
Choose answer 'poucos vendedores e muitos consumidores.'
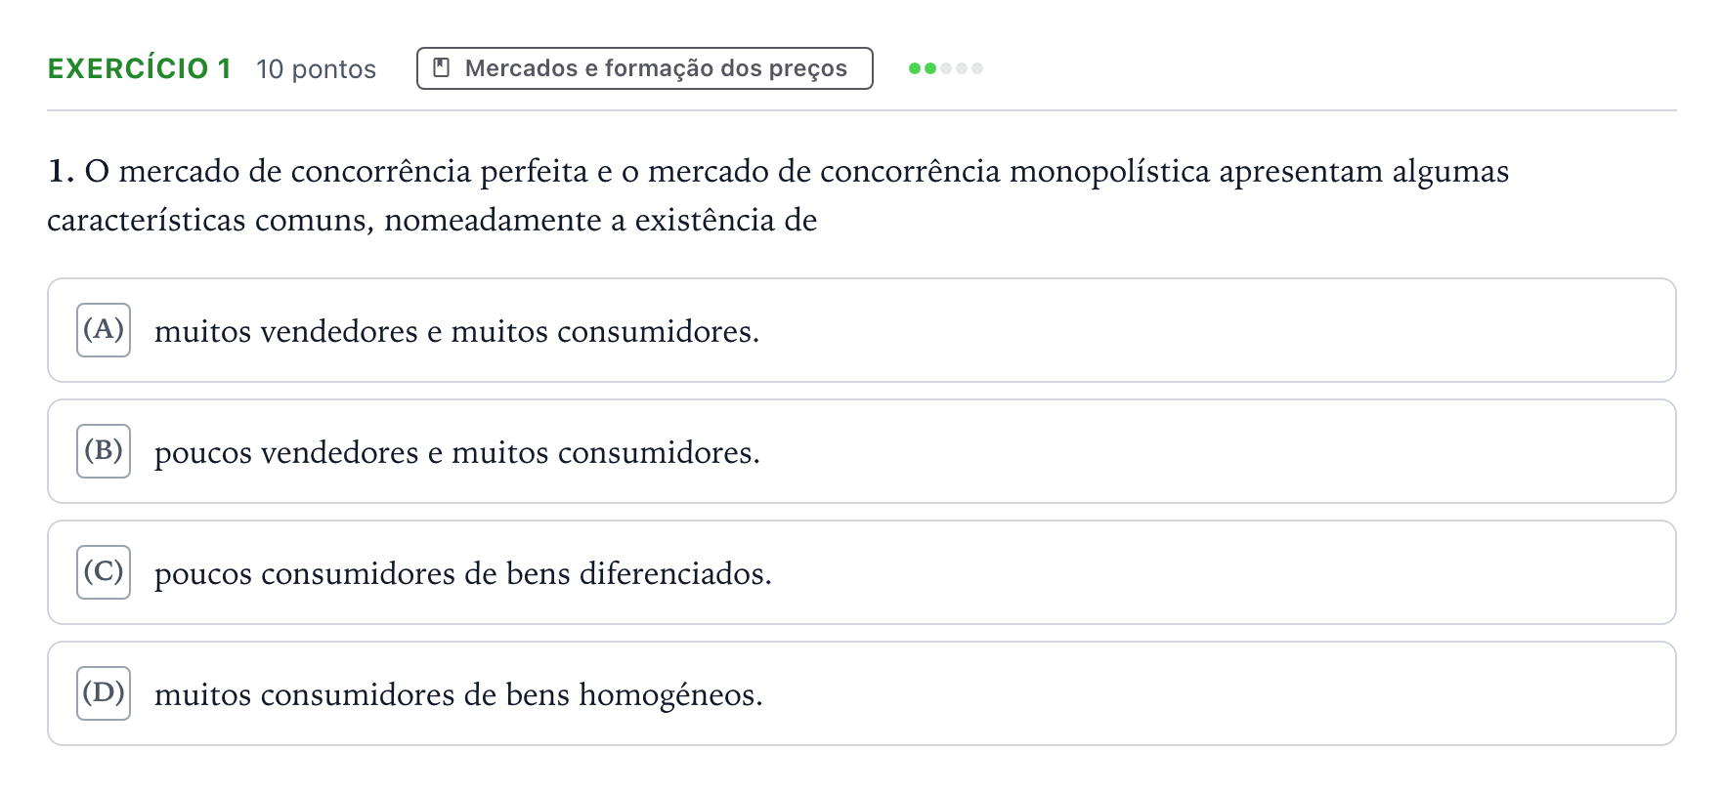click(x=862, y=451)
